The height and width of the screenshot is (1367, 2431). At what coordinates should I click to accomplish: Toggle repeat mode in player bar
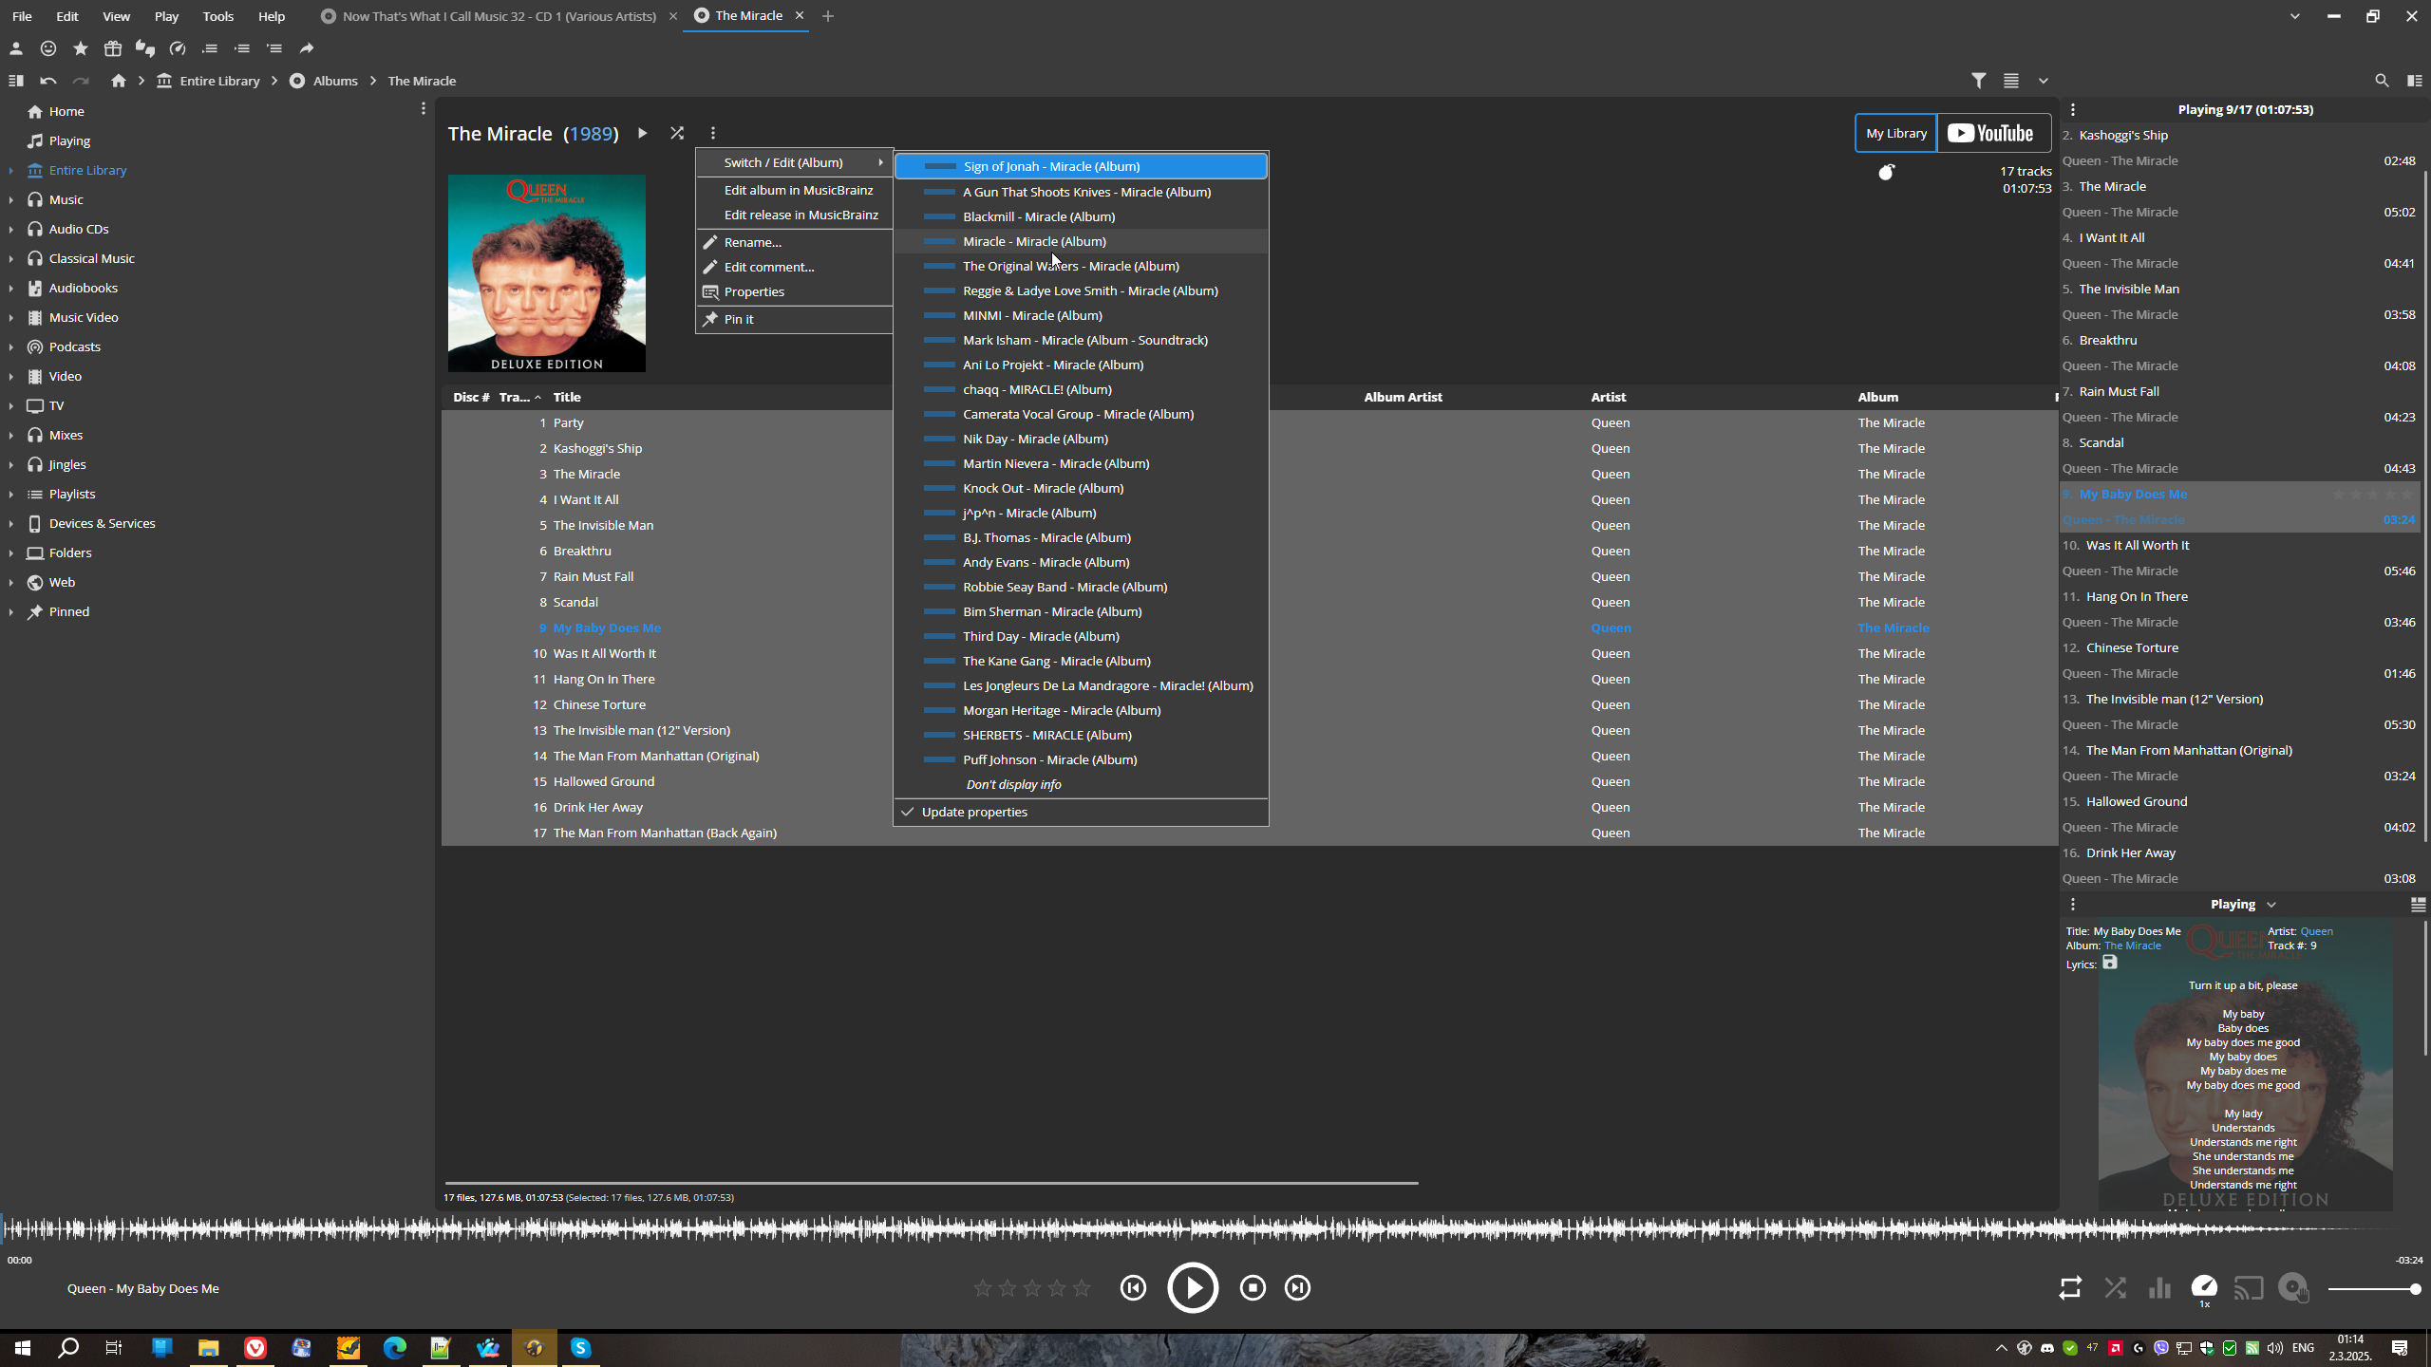pyautogui.click(x=2070, y=1288)
